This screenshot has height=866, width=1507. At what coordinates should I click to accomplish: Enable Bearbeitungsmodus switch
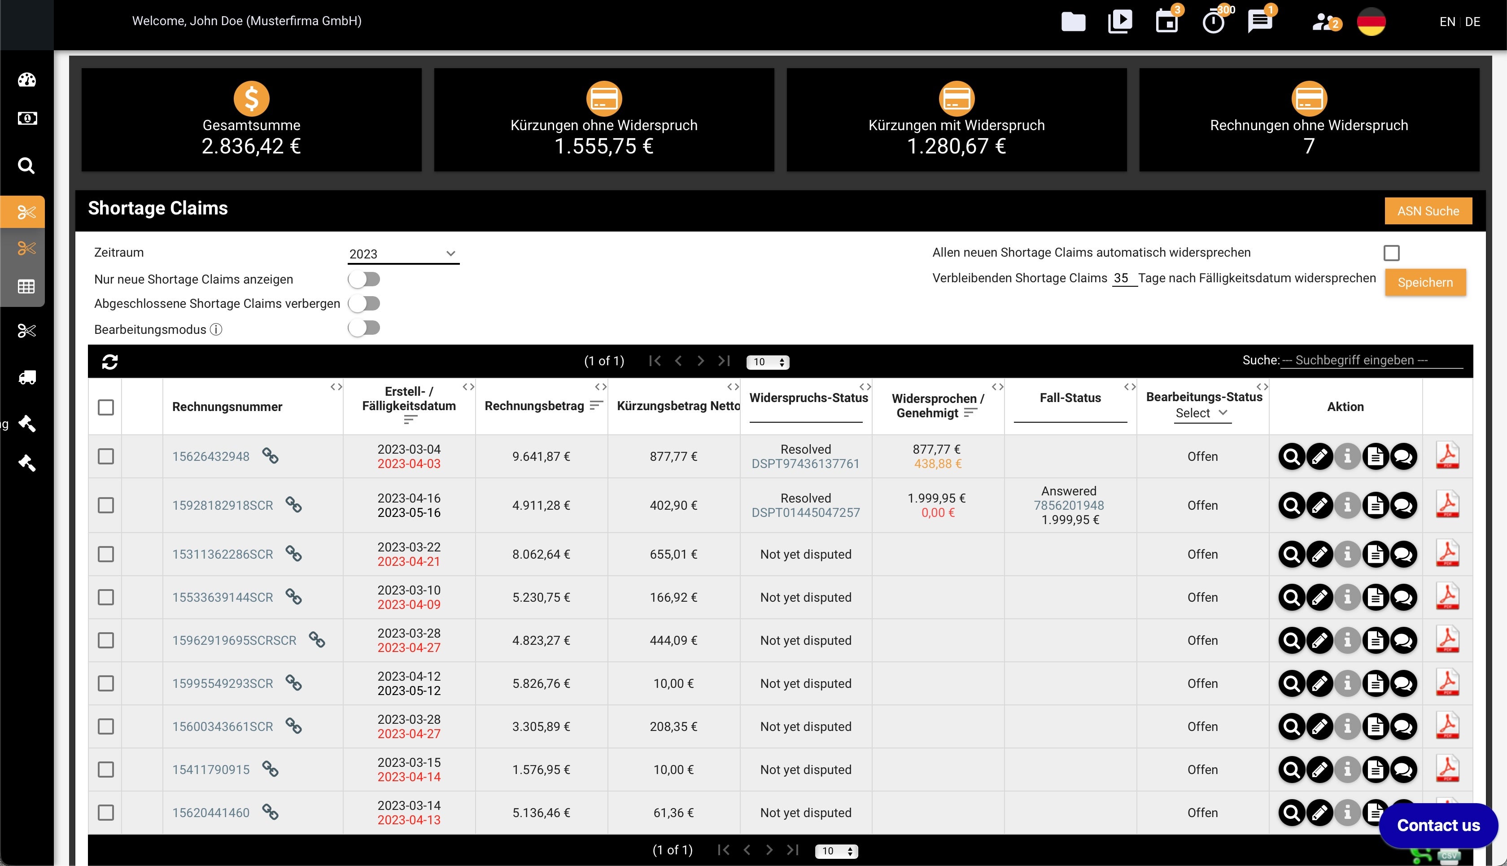(x=364, y=328)
